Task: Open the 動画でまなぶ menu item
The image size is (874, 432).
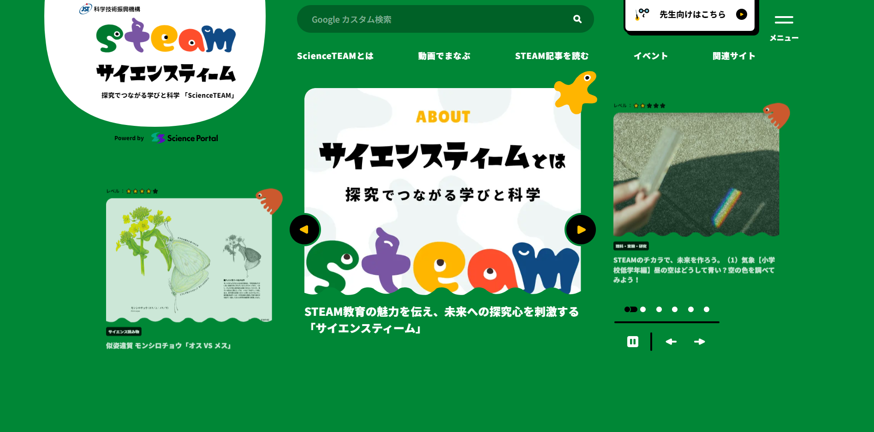Action: tap(444, 56)
